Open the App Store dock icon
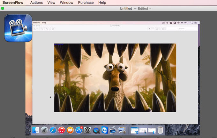217x138 pixels. (x=79, y=130)
